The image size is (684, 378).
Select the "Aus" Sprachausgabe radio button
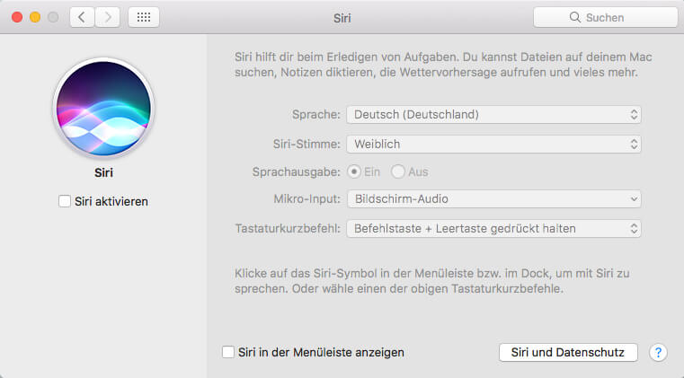coord(397,171)
